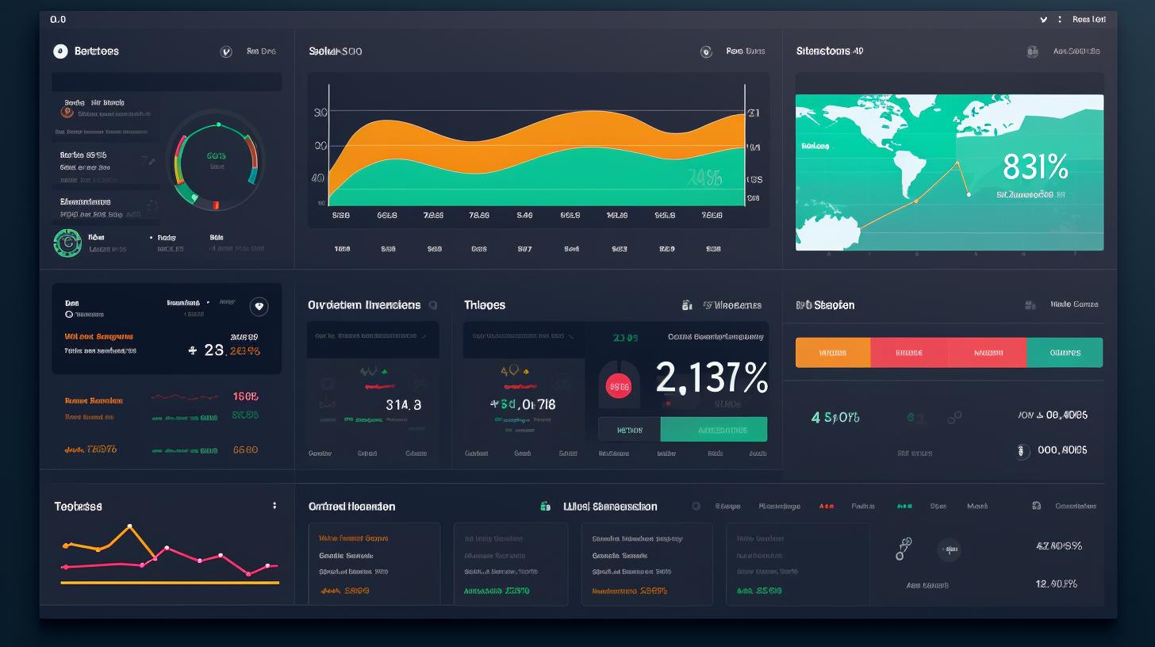Select the green segment tab in Staoten panel

point(1065,353)
